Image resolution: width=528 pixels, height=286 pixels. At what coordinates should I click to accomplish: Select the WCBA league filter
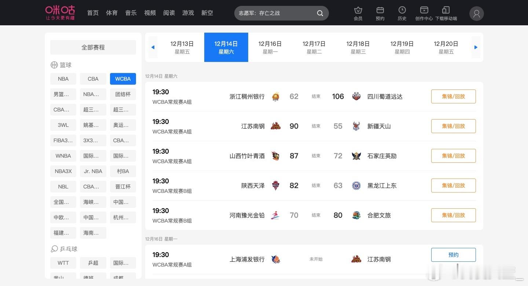(x=123, y=79)
